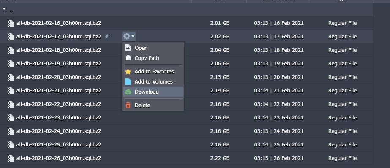The width and height of the screenshot is (390, 168).
Task: Click file icon for all-db-2021-02-20_03h00m.sql.bz2
Action: (x=10, y=77)
